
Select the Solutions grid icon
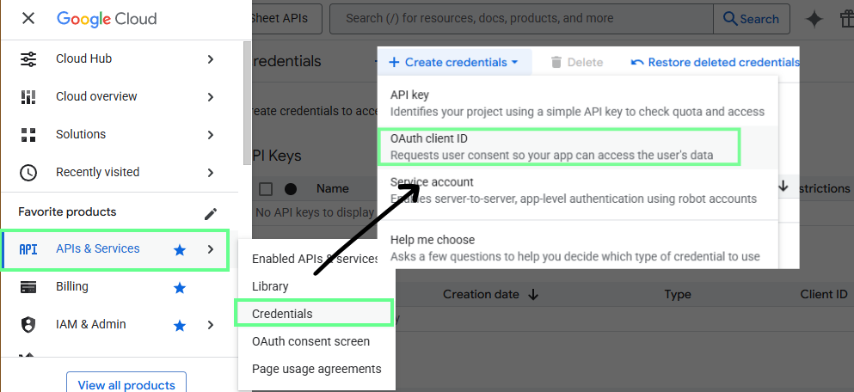pos(28,134)
